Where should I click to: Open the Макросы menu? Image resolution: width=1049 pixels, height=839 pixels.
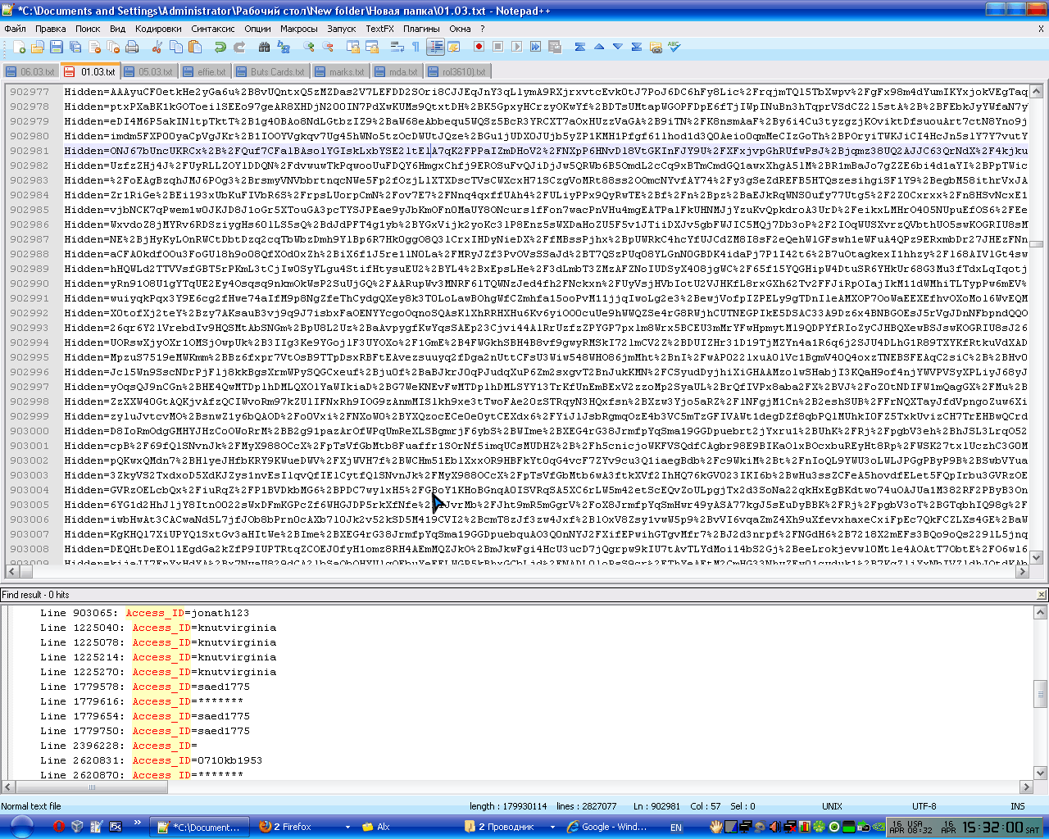click(298, 29)
